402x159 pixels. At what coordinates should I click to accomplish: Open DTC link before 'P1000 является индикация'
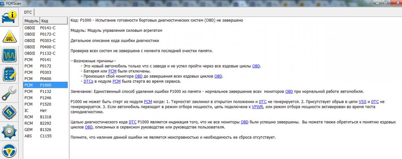click(x=133, y=122)
